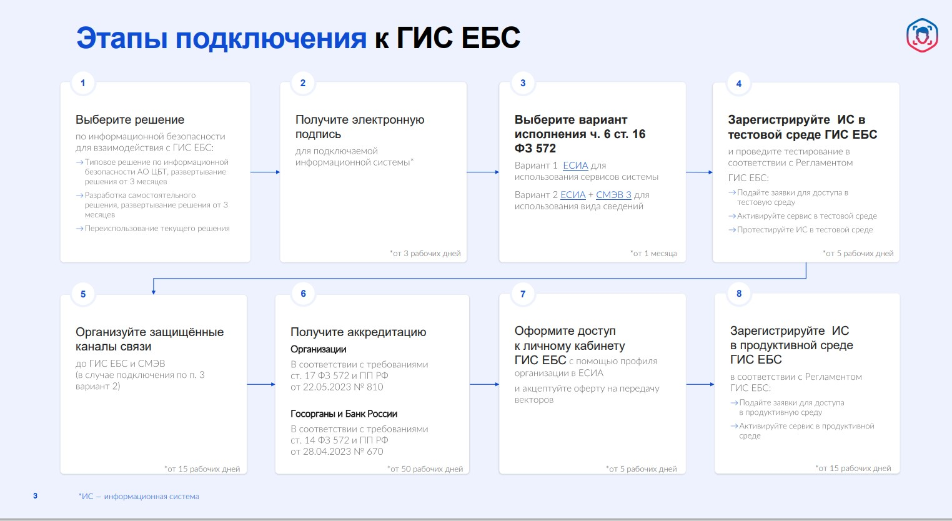Select the 'Получите электронную подпись' heading
The width and height of the screenshot is (952, 521).
pos(359,126)
